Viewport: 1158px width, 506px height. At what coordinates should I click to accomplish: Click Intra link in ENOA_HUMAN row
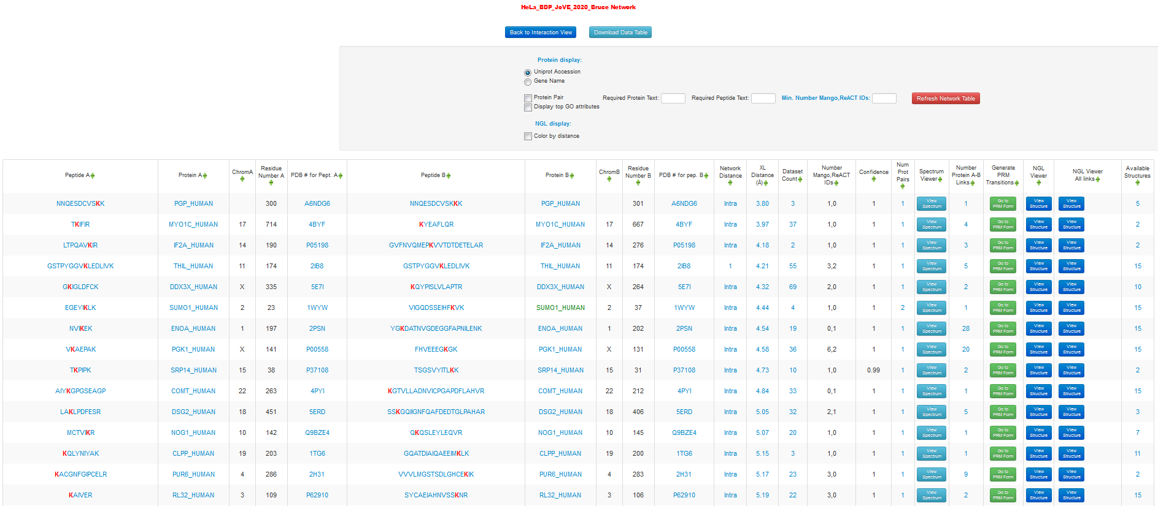[x=730, y=329]
